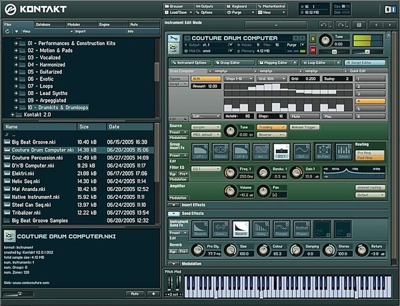The height and width of the screenshot is (306, 400).
Task: Click the undo arrow icon
Action: coord(324,25)
